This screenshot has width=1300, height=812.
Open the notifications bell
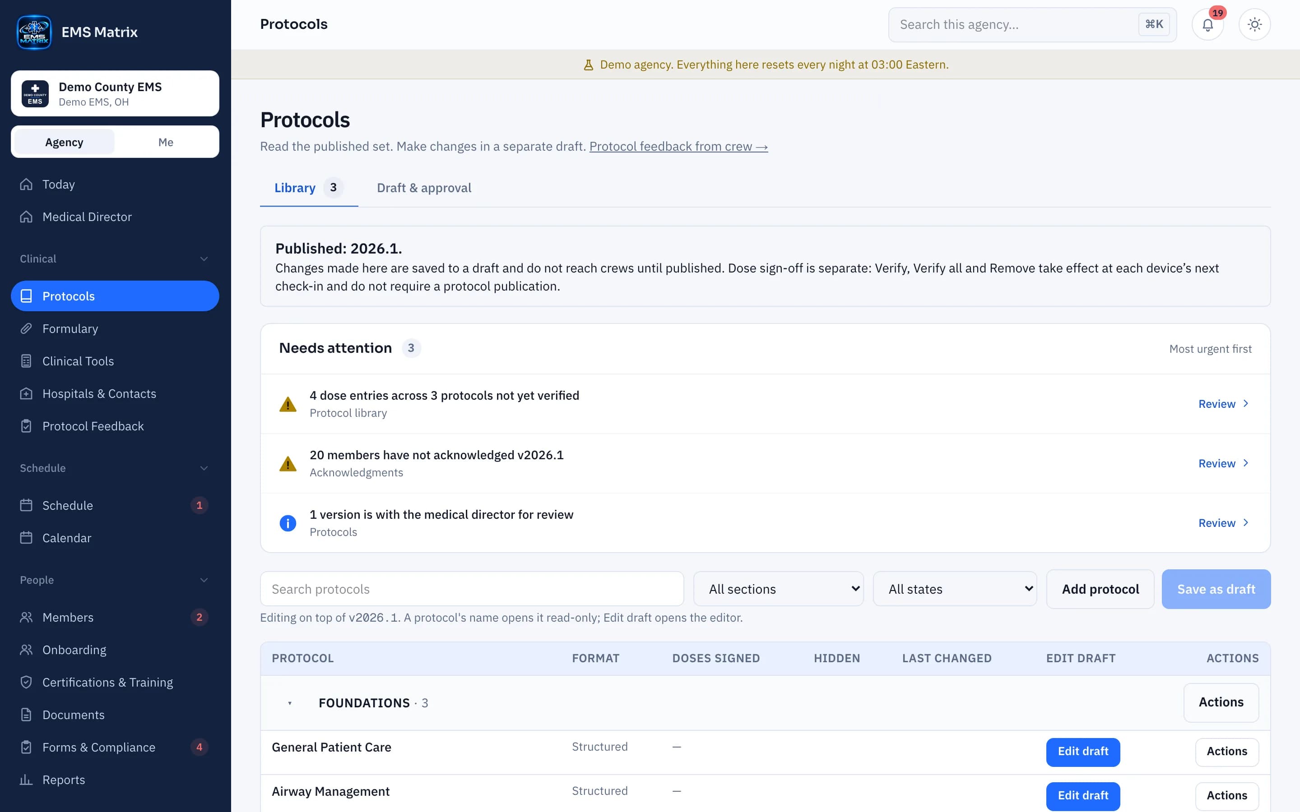point(1207,25)
